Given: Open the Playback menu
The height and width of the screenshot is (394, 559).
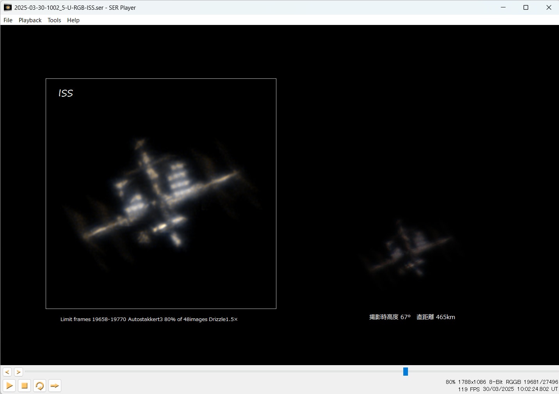Looking at the screenshot, I should tap(30, 20).
